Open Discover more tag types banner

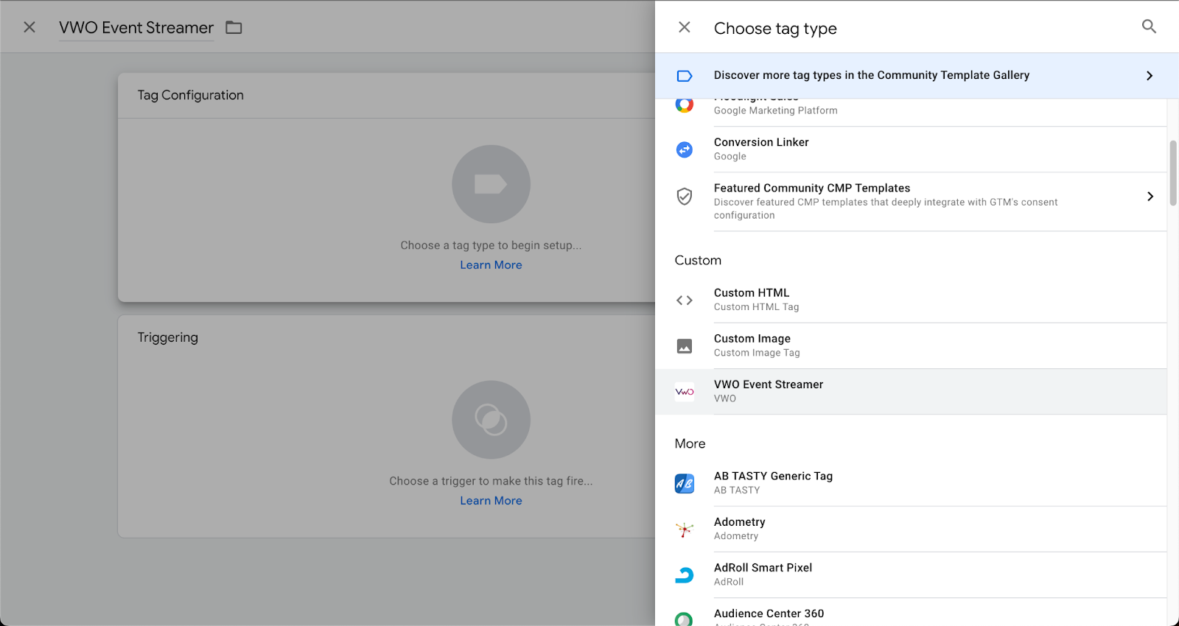pos(917,76)
